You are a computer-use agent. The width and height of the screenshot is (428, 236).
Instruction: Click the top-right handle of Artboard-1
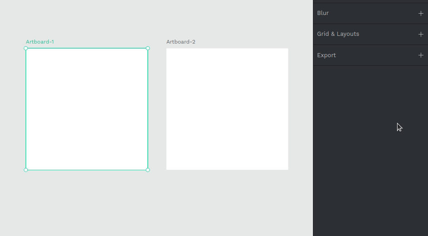(148, 48)
